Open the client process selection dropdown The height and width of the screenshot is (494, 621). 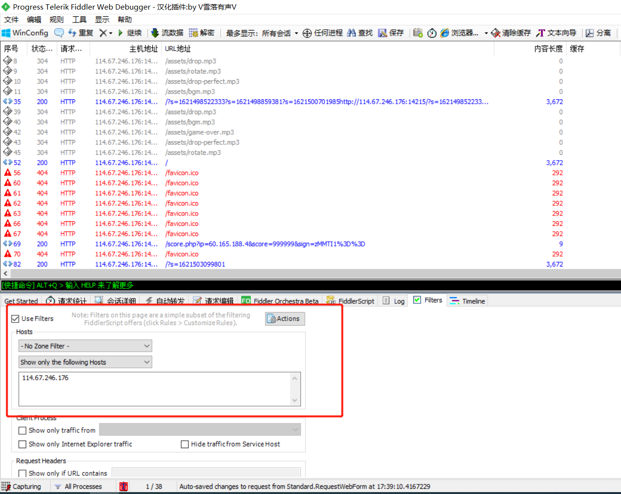pos(200,430)
